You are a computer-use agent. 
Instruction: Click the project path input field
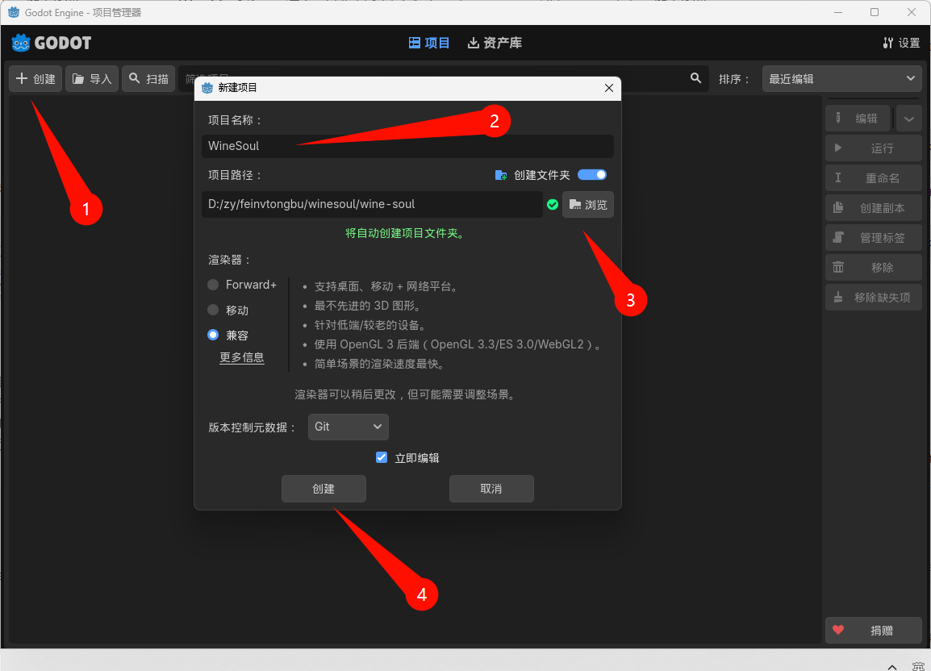pyautogui.click(x=372, y=204)
